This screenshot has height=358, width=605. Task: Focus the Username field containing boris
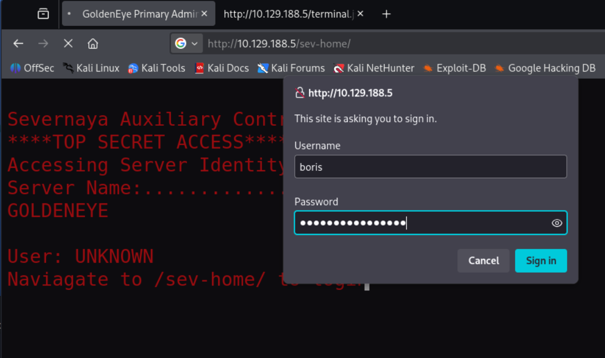click(x=431, y=167)
